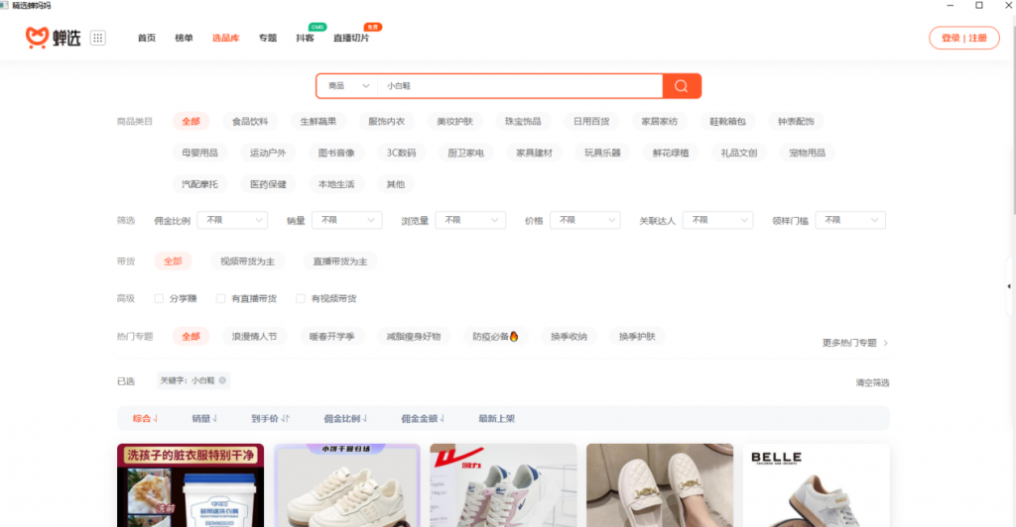Image resolution: width=1016 pixels, height=527 pixels.
Task: Click the orange search magnifier button
Action: coord(682,86)
